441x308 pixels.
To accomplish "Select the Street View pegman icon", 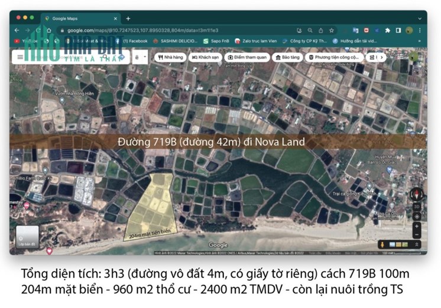I will click(x=382, y=245).
